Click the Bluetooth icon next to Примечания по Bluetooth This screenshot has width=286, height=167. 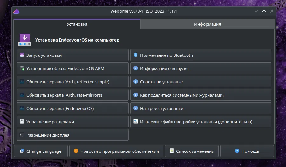[136, 55]
